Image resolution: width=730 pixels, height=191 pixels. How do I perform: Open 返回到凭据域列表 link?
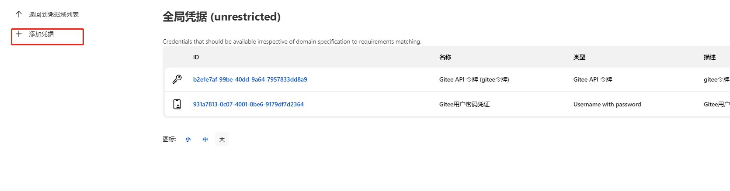54,14
